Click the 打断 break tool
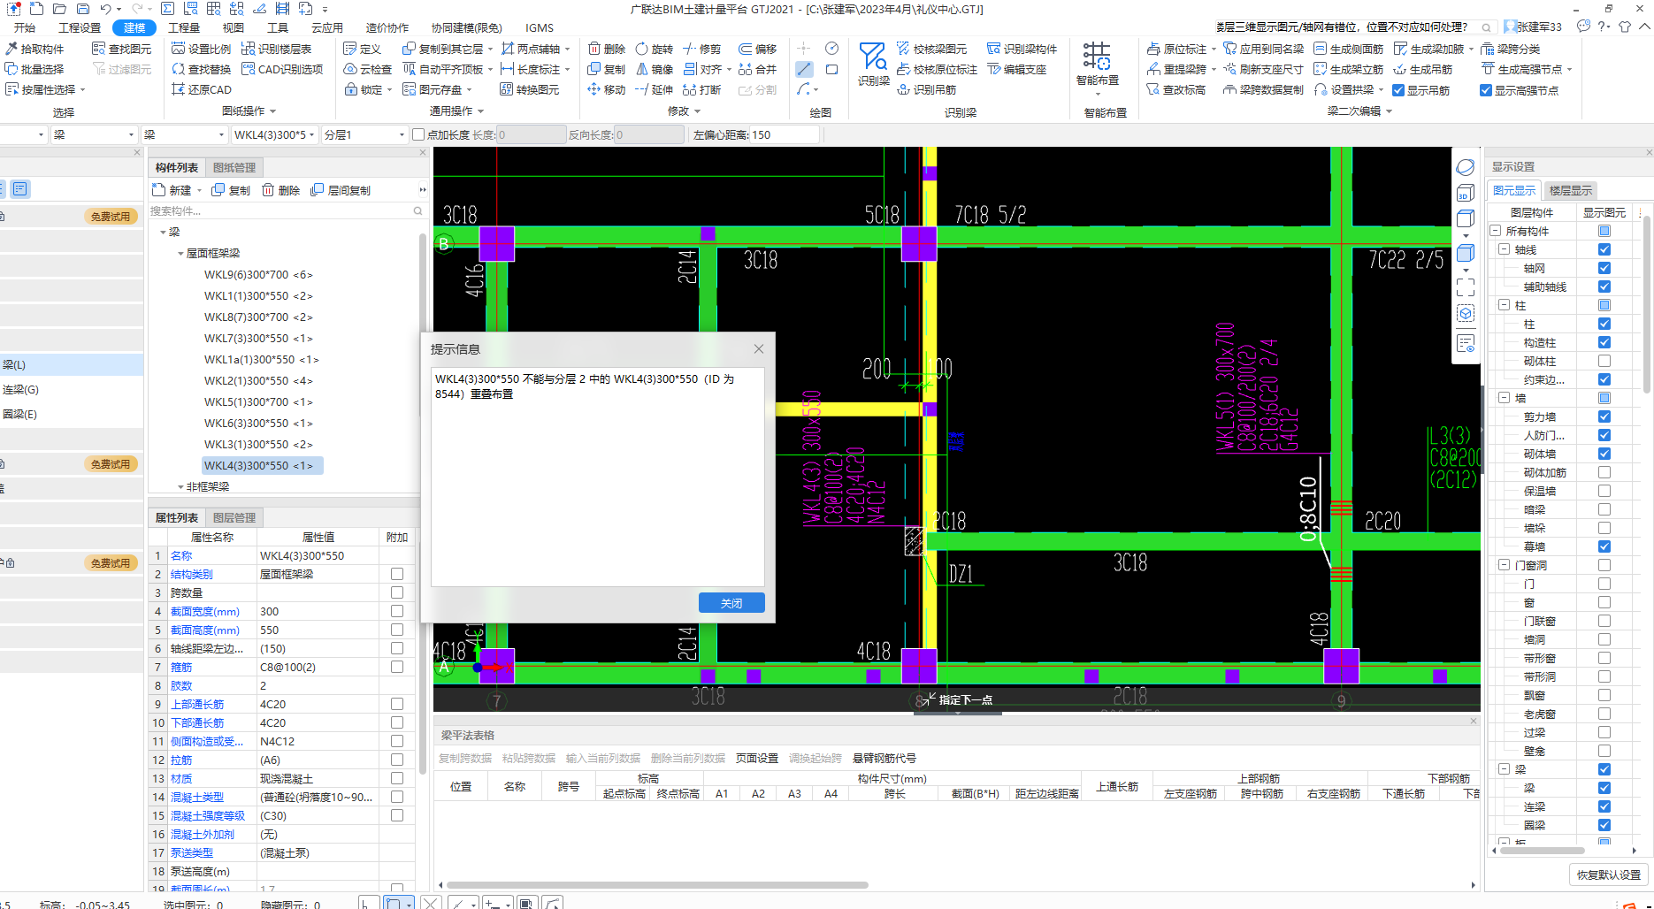The width and height of the screenshot is (1654, 909). (x=702, y=89)
